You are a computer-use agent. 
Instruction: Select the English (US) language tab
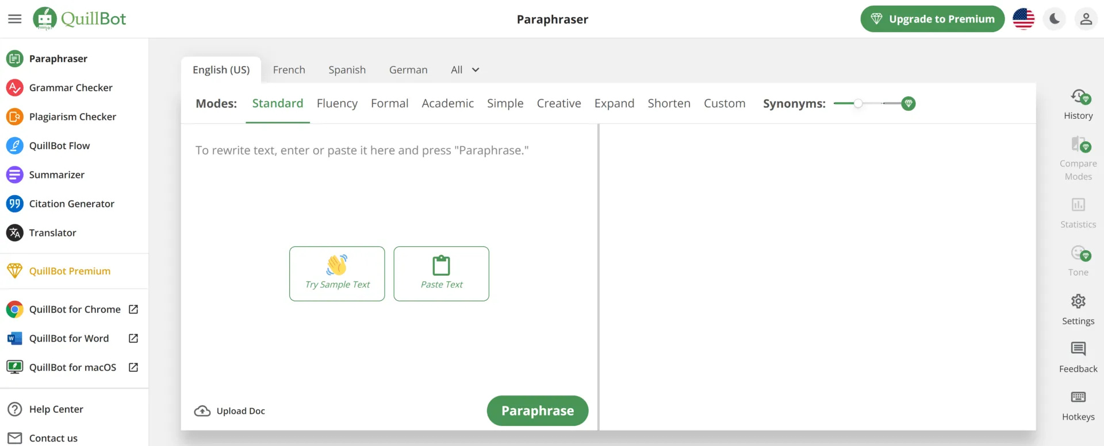[x=221, y=69]
